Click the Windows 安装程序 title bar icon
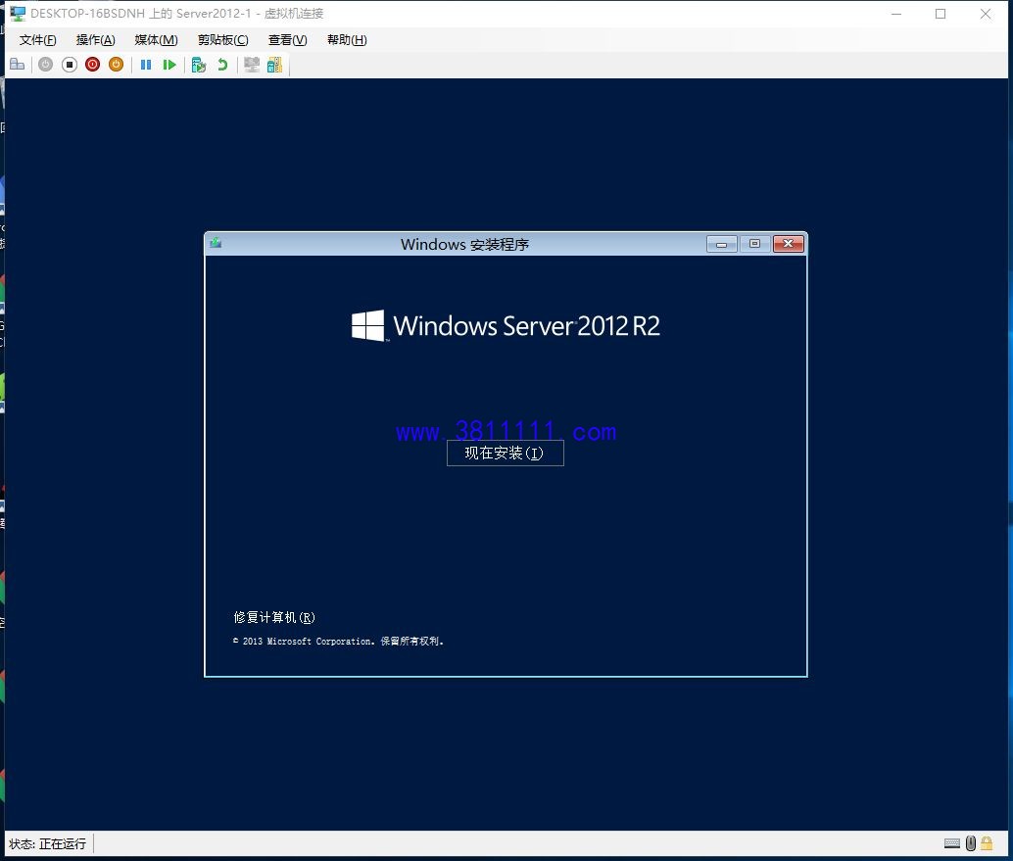The image size is (1013, 861). [216, 244]
